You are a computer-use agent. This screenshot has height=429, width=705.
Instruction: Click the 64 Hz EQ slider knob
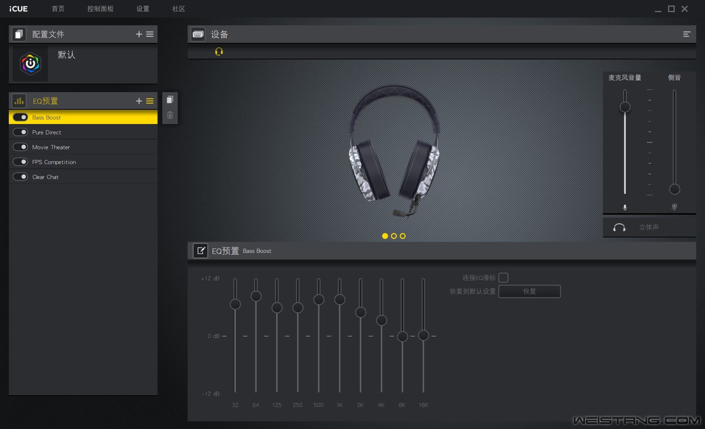point(256,296)
